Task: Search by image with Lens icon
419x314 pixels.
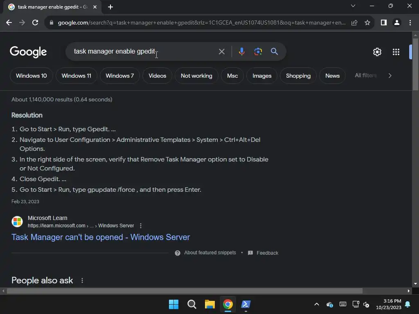Action: point(258,52)
